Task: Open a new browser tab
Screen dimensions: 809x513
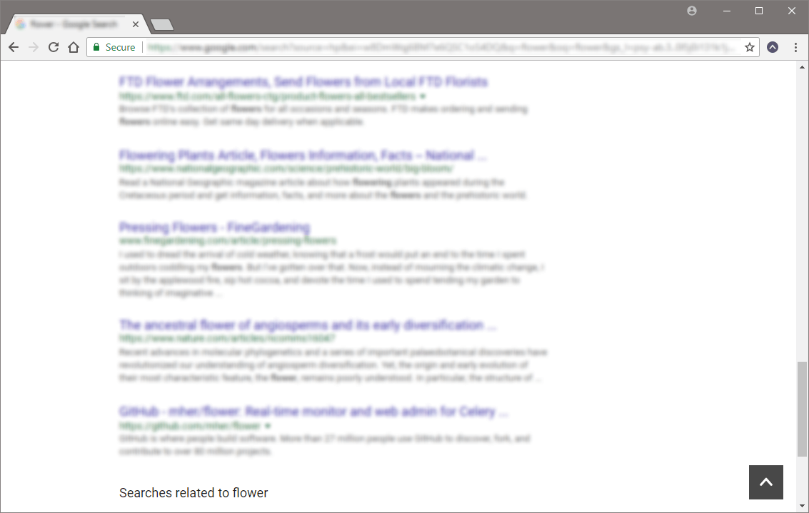Action: [x=161, y=25]
